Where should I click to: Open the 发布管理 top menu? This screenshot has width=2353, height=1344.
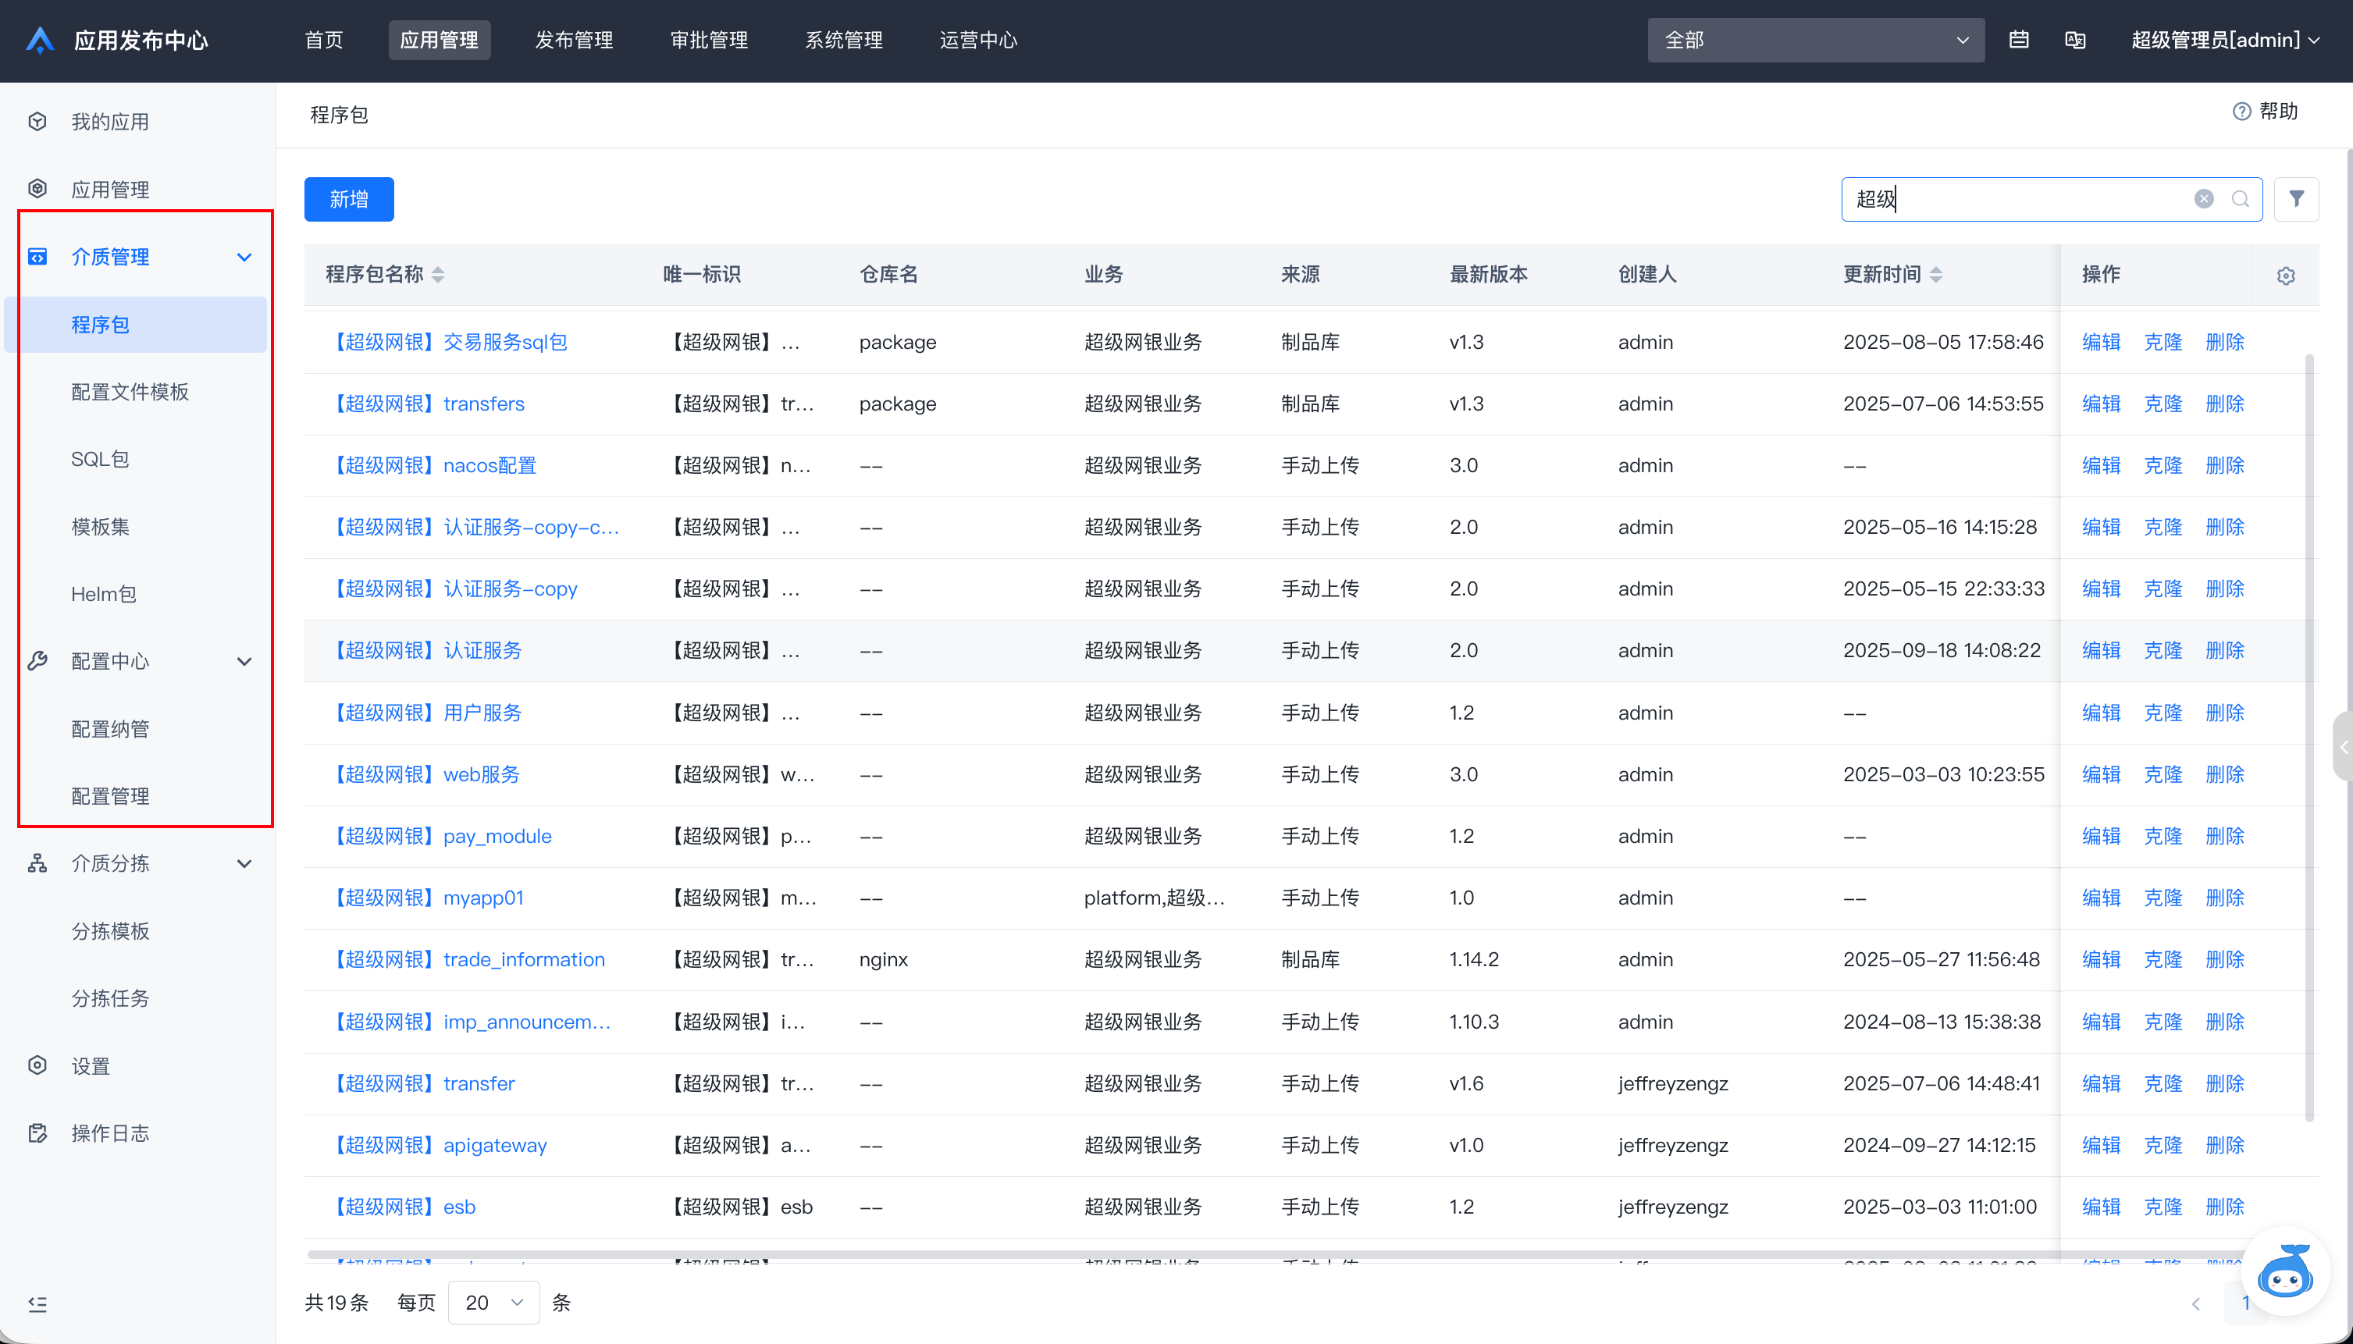pos(574,40)
